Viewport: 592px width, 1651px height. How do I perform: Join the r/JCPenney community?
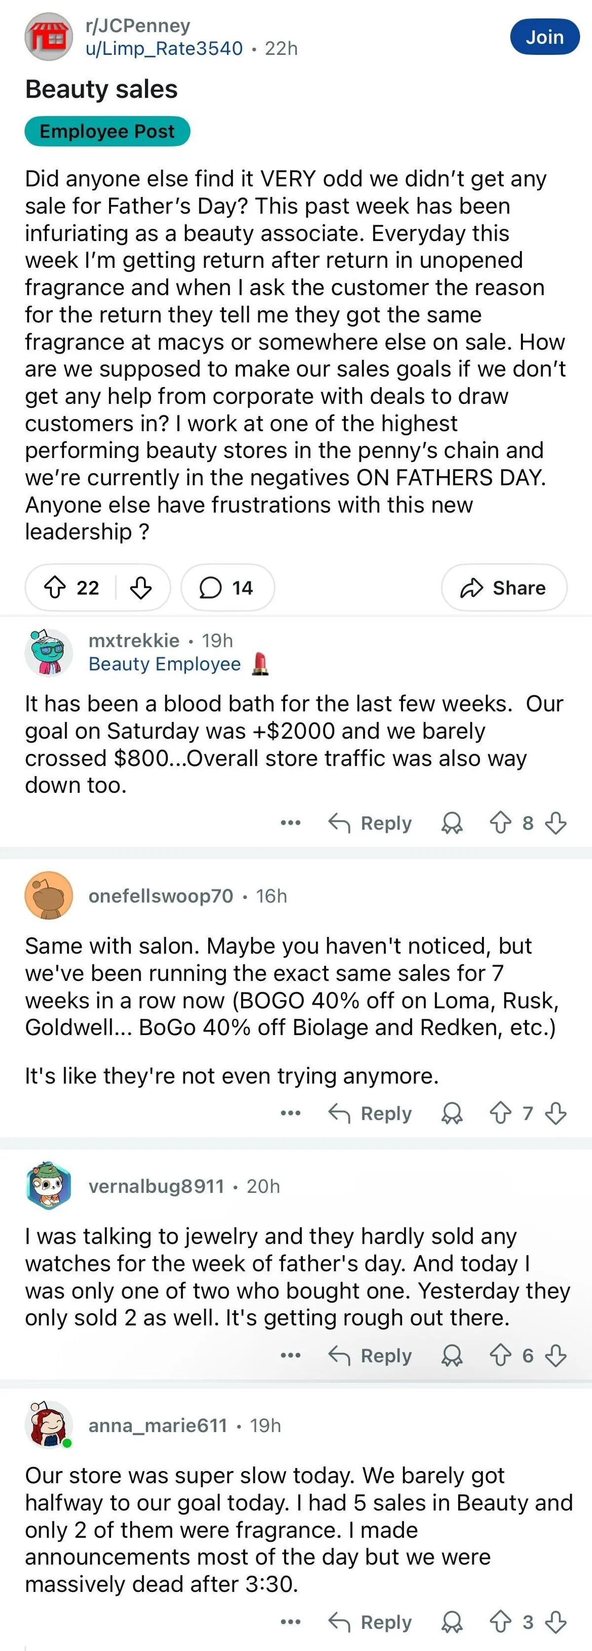pos(544,37)
